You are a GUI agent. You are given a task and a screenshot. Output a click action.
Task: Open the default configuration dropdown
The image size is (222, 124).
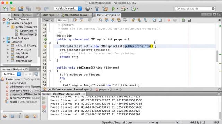[68, 9]
